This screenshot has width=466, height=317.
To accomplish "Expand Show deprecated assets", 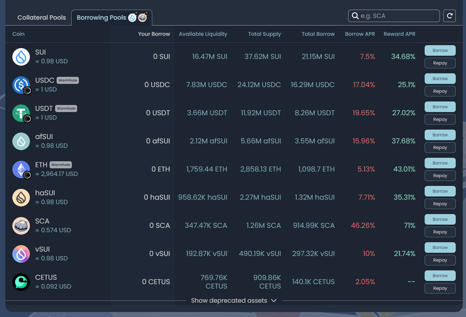I will [233, 301].
